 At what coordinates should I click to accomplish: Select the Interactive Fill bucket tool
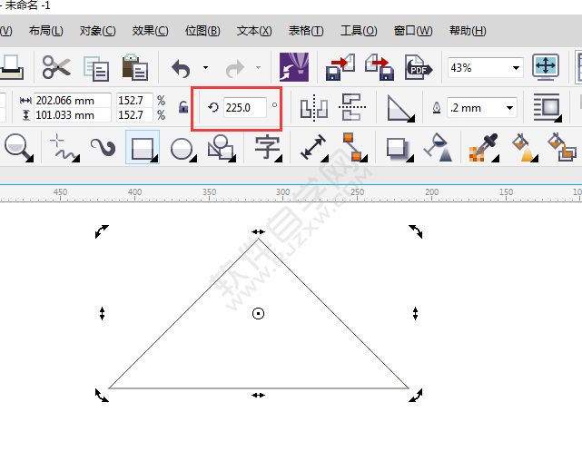click(x=525, y=148)
